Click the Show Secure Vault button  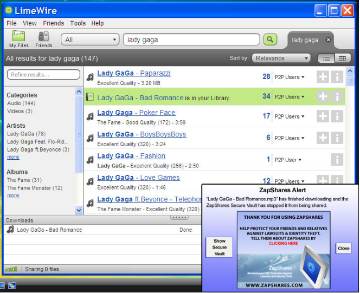pos(219,248)
